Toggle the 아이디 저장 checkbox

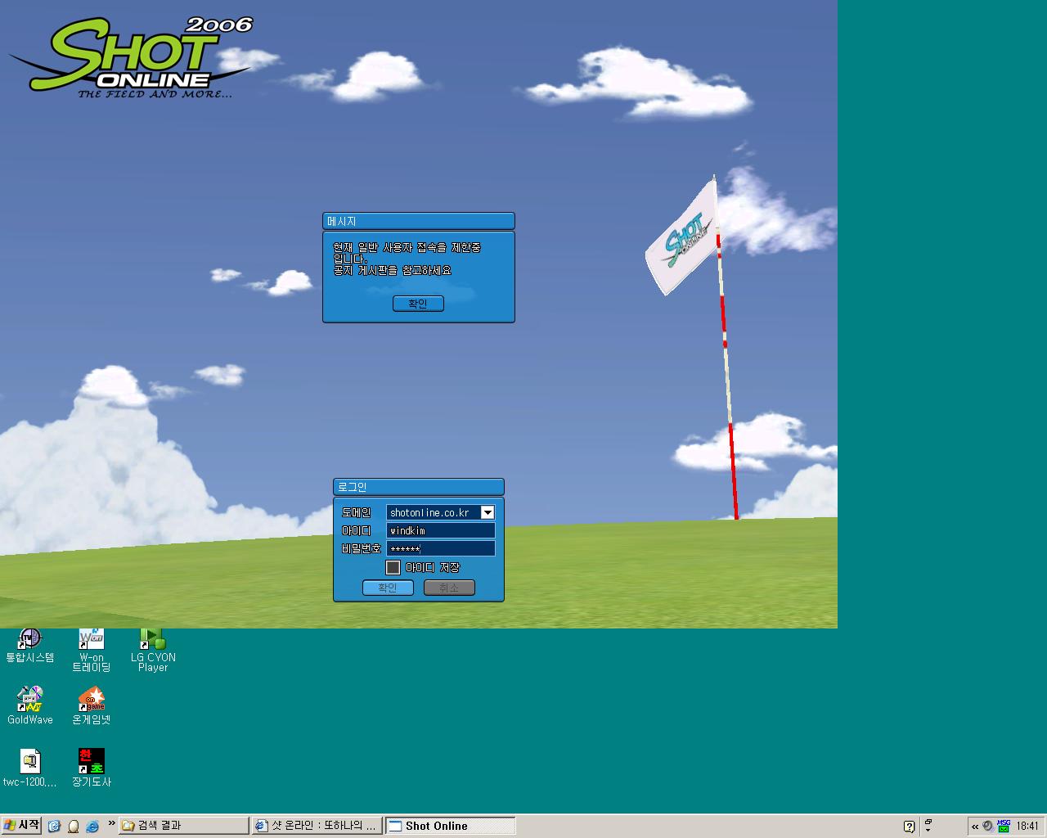click(393, 567)
